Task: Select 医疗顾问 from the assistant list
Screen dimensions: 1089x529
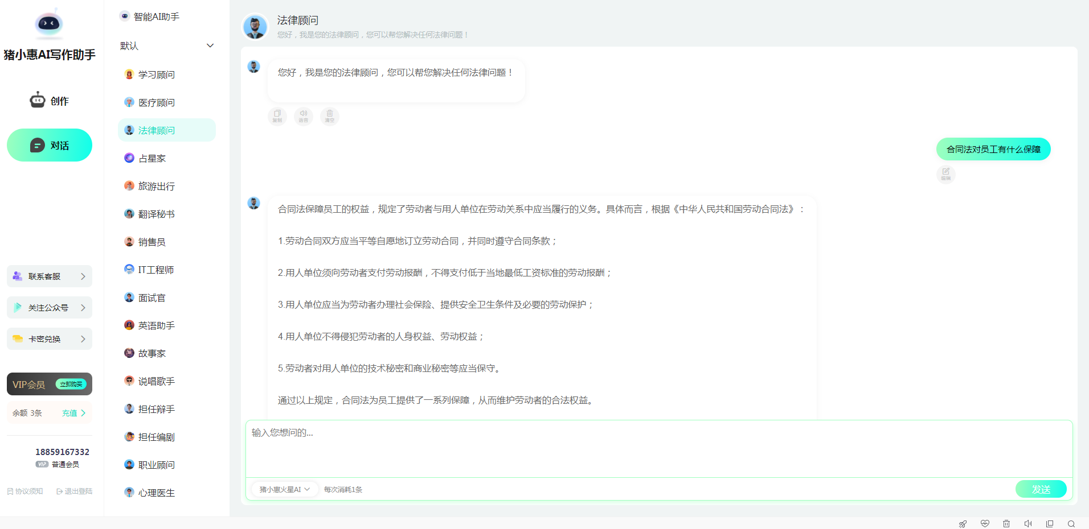Action: coord(156,102)
